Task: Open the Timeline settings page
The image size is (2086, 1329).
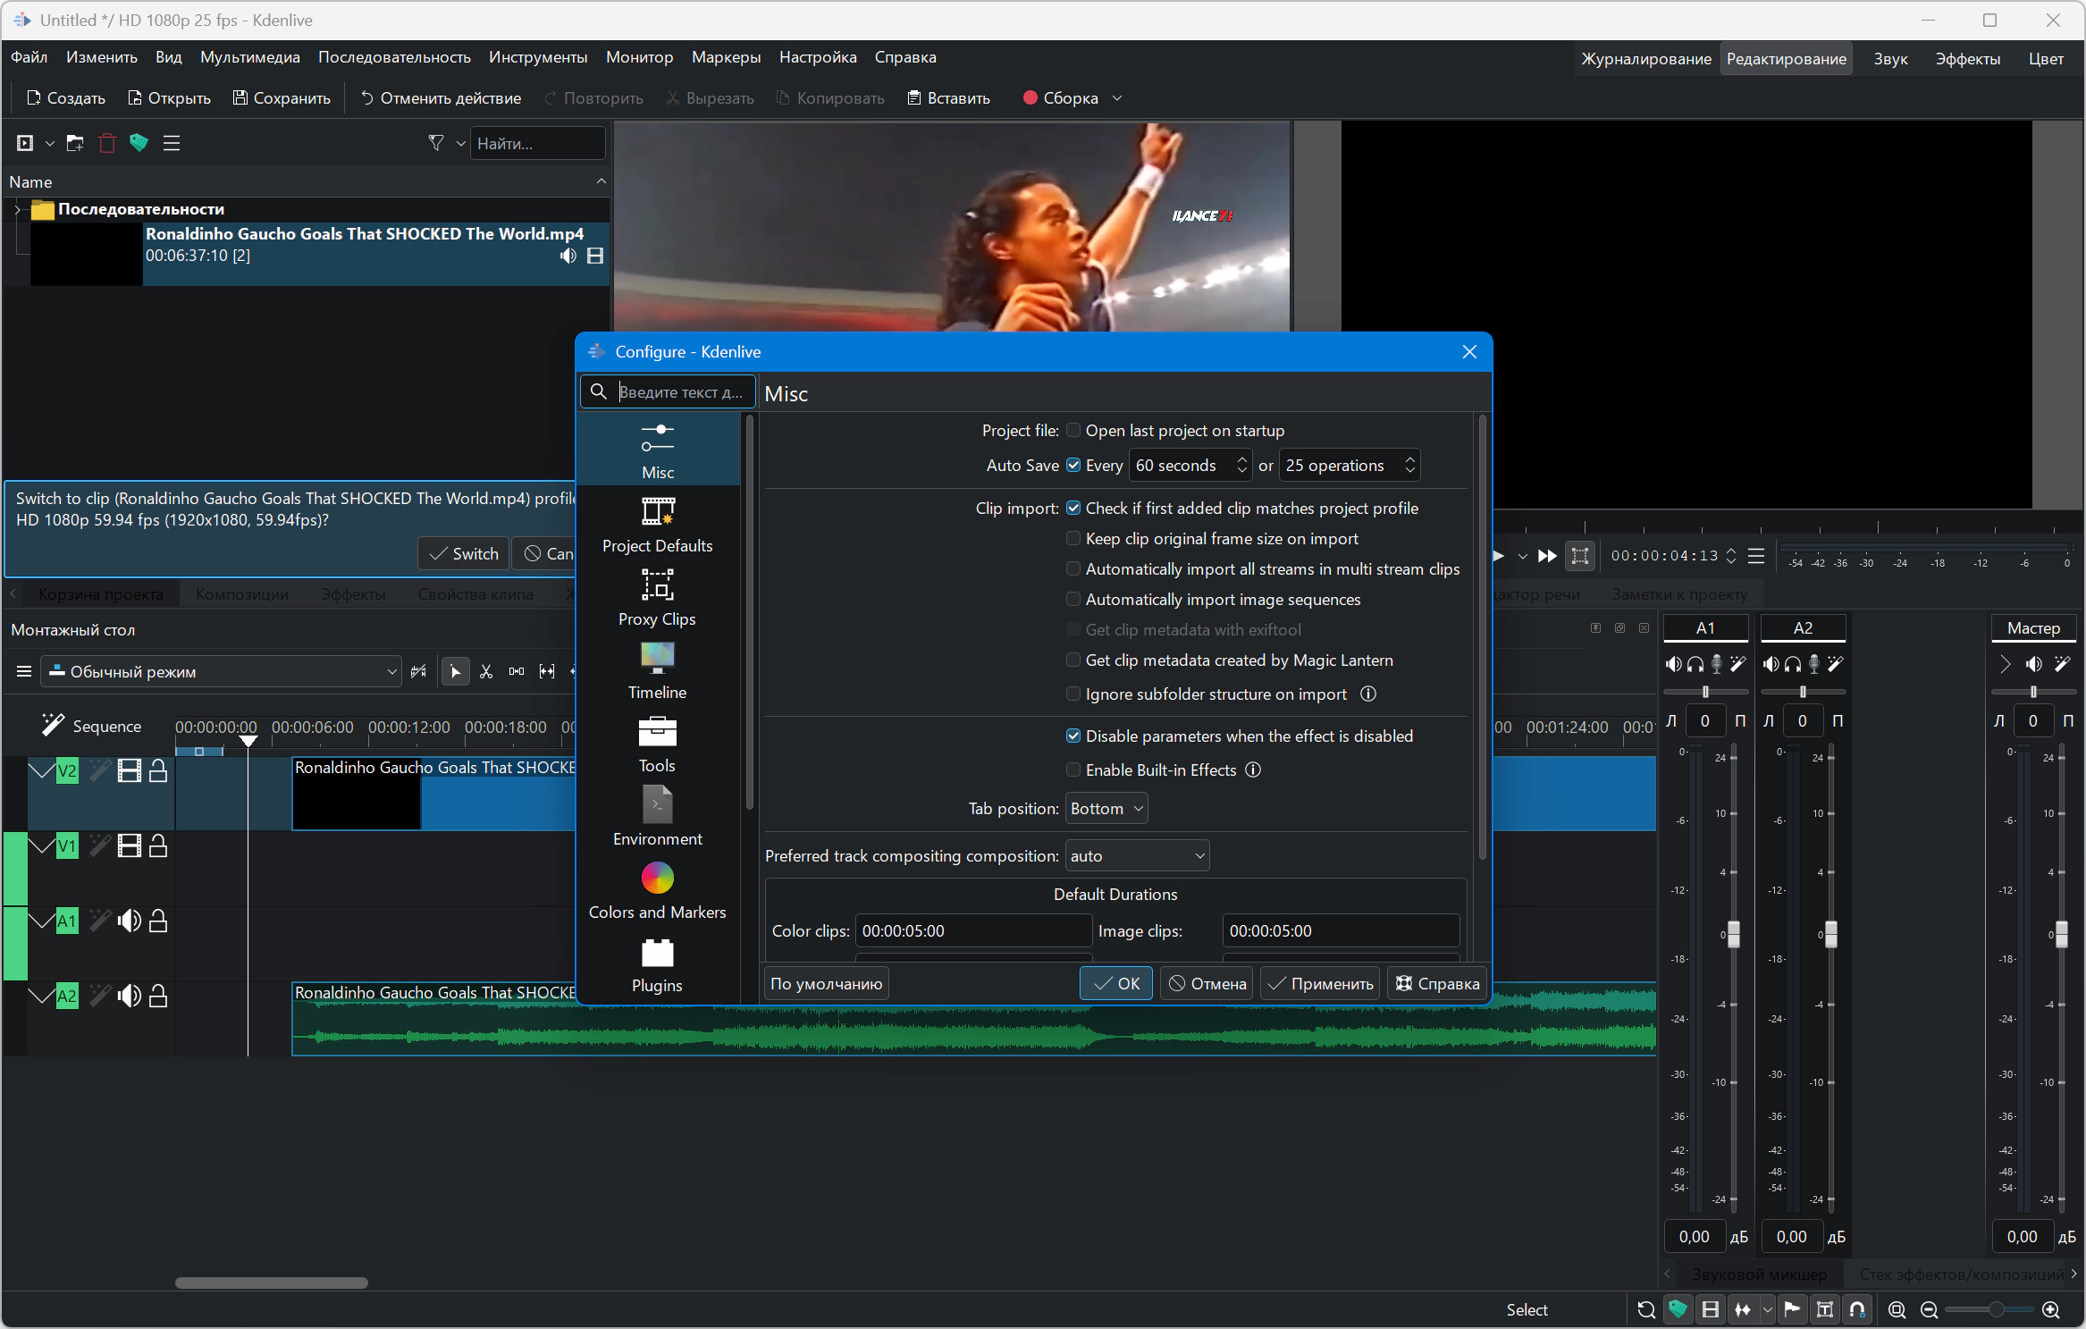Action: coord(658,671)
